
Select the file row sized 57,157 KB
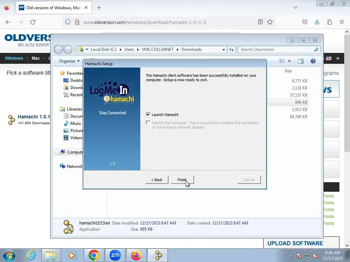[x=288, y=95]
